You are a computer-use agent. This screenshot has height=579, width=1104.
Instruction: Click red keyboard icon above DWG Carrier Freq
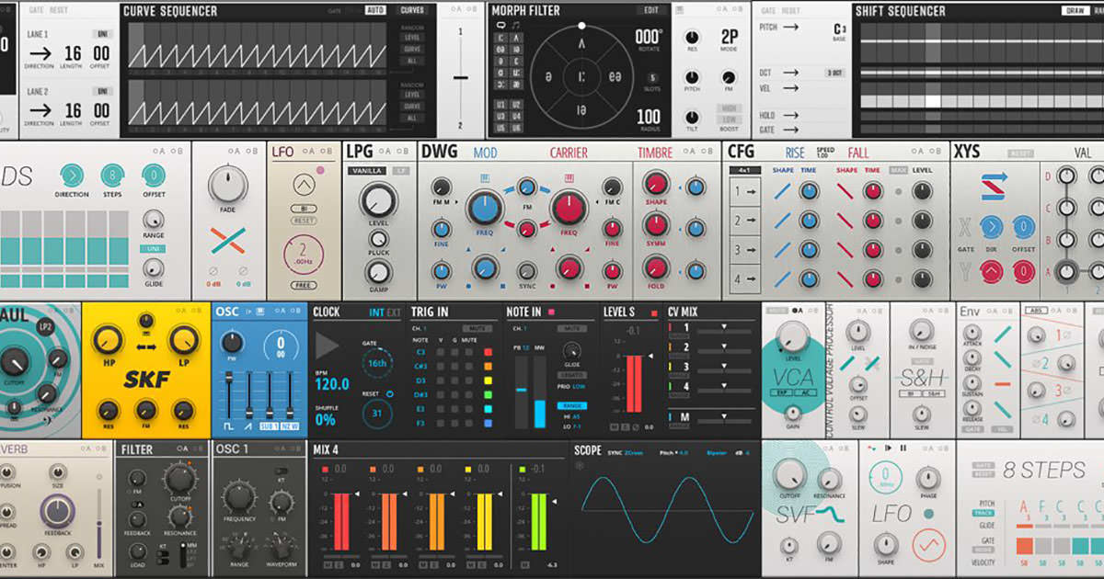pyautogui.click(x=568, y=177)
